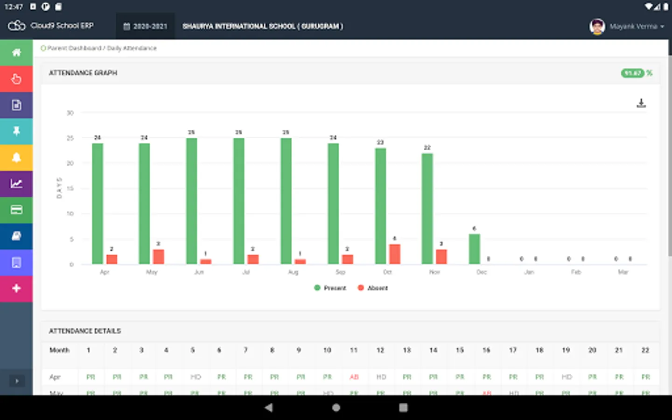Expand the collapsed sidebar arrow
Image resolution: width=672 pixels, height=420 pixels.
pyautogui.click(x=17, y=381)
